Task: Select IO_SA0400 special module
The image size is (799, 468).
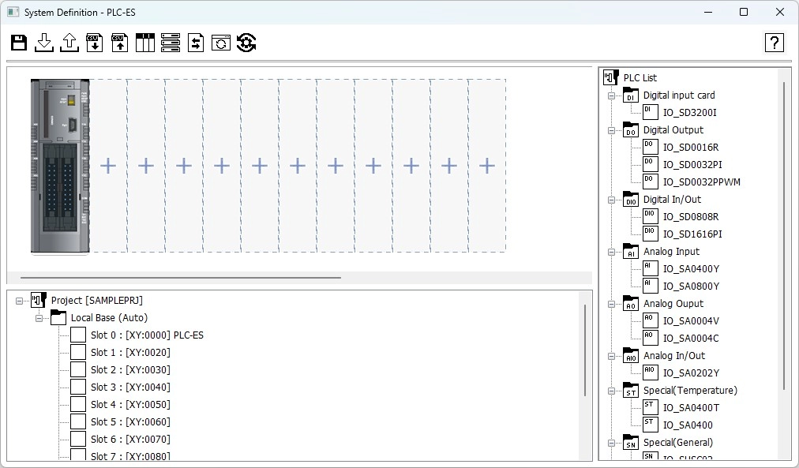Action: tap(688, 425)
